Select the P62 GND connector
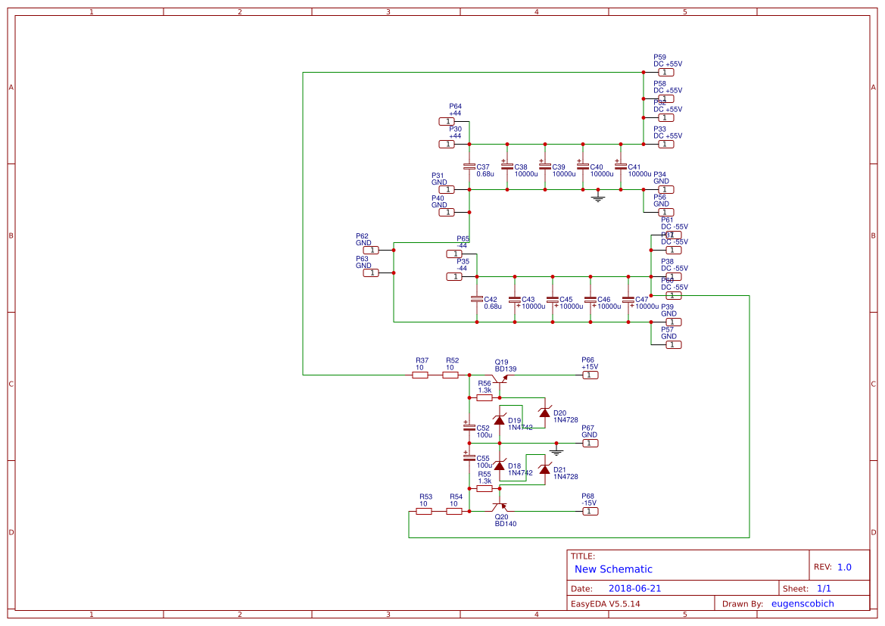The width and height of the screenshot is (885, 626). [x=370, y=249]
